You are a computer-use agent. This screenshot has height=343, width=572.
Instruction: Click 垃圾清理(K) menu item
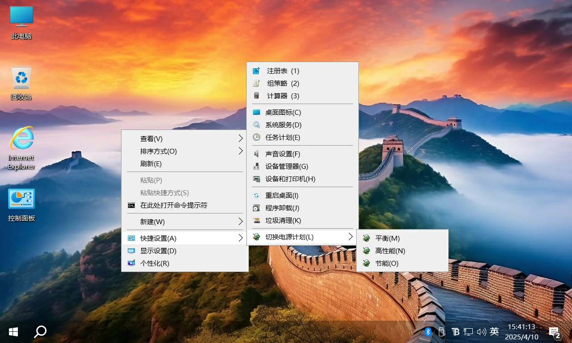click(x=283, y=221)
